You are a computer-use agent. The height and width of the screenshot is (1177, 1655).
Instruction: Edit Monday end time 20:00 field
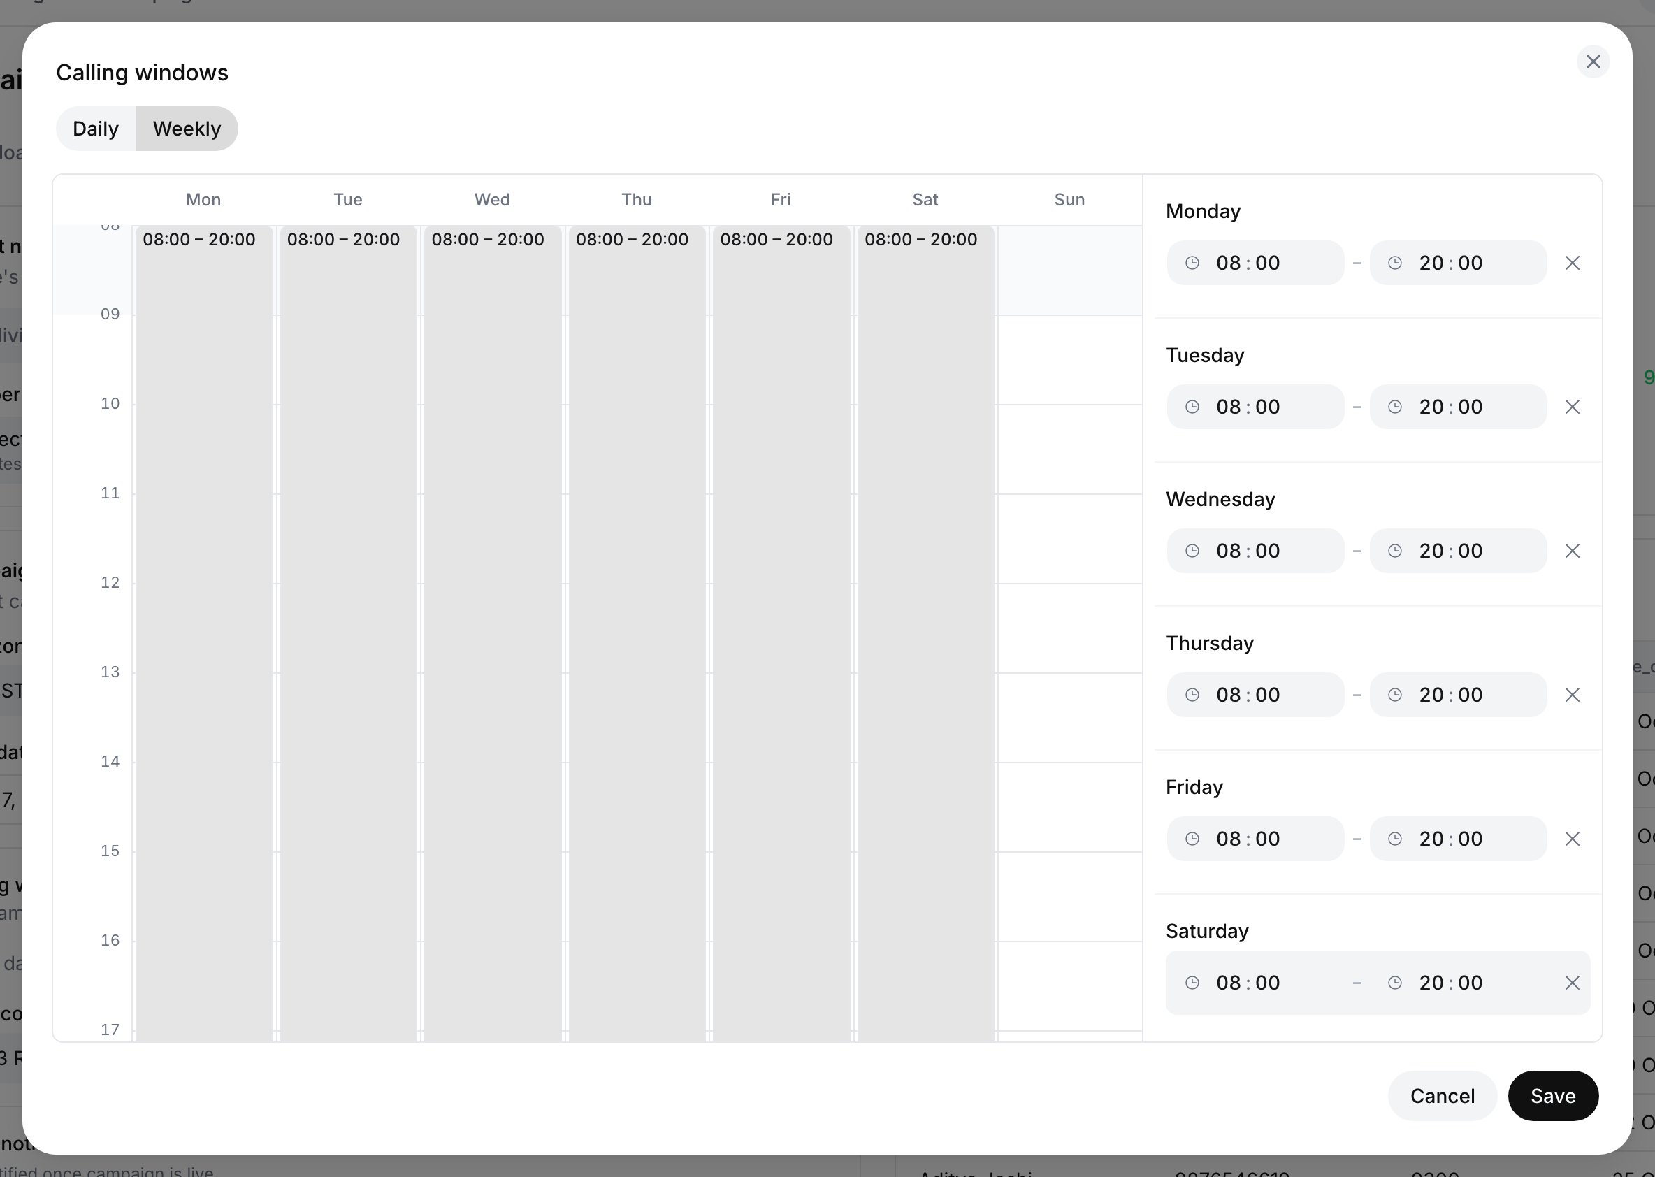click(1458, 263)
